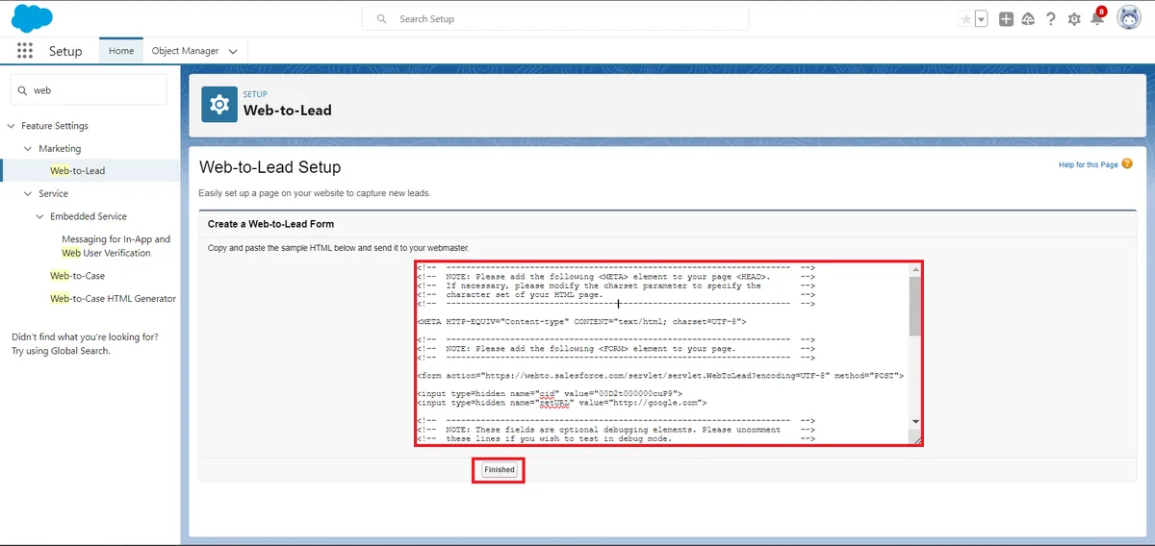Open the Setup gear menu

click(x=1074, y=19)
